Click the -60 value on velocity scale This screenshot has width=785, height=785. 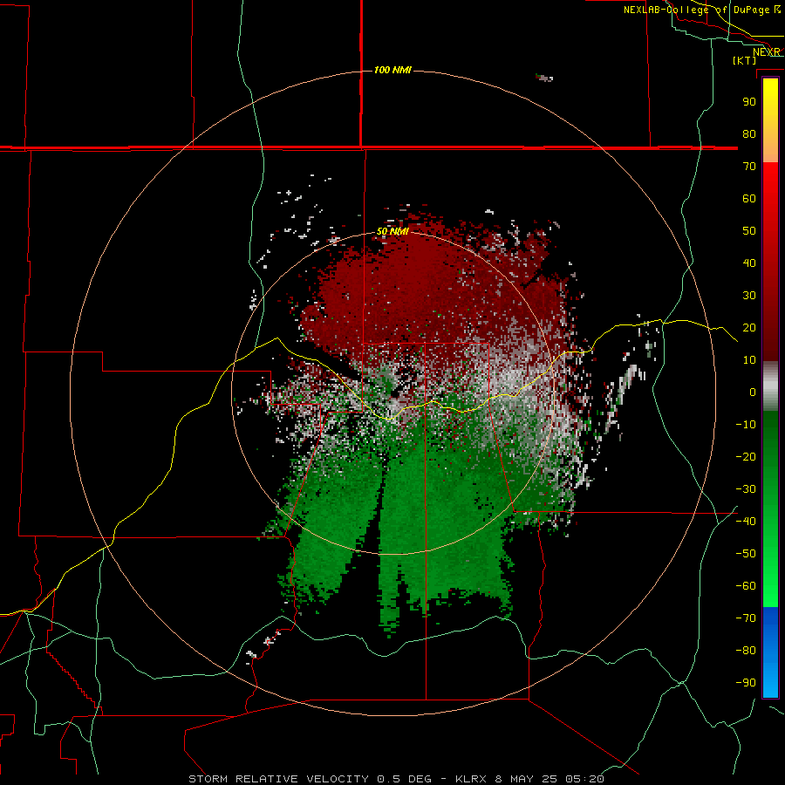coord(746,586)
